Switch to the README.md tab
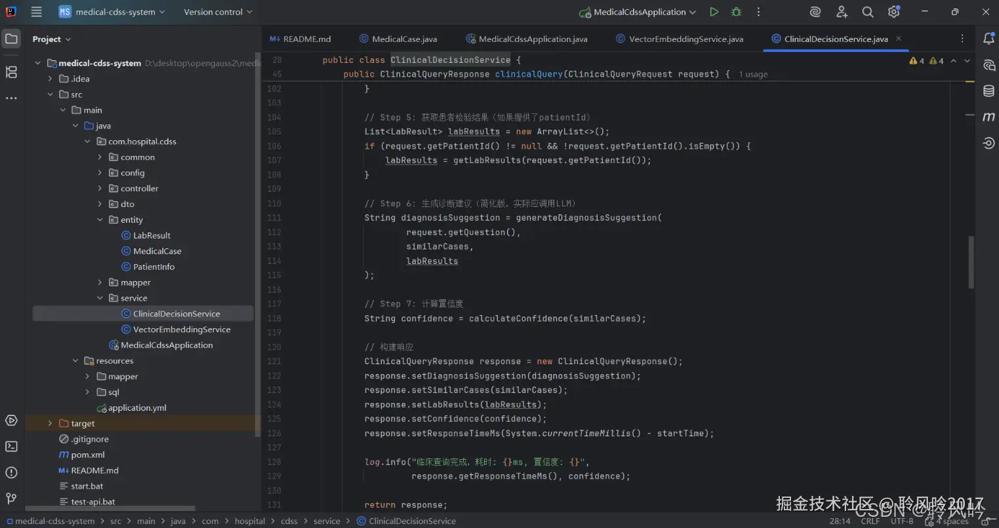The width and height of the screenshot is (999, 528). pyautogui.click(x=300, y=39)
